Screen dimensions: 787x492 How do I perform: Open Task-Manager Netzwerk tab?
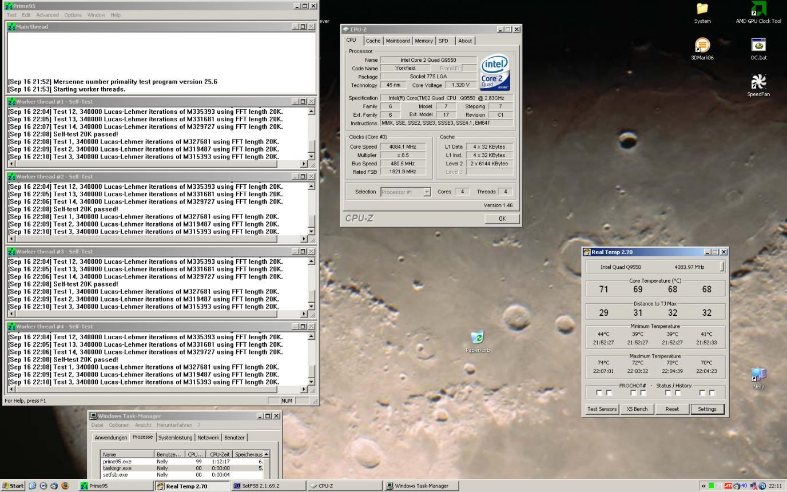tap(208, 438)
